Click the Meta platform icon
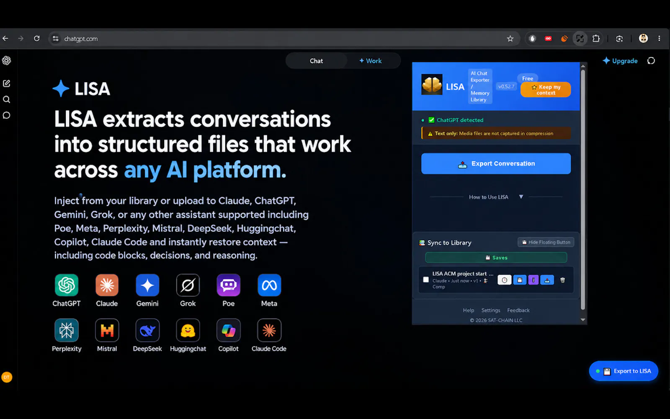 (x=269, y=285)
